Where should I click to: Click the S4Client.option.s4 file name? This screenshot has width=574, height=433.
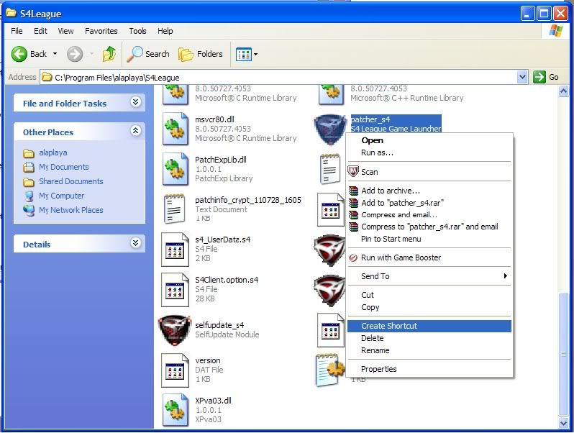click(x=227, y=280)
